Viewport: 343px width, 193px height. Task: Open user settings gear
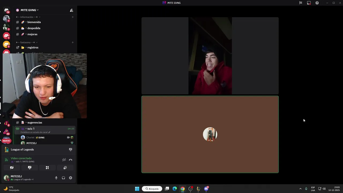tap(70, 178)
